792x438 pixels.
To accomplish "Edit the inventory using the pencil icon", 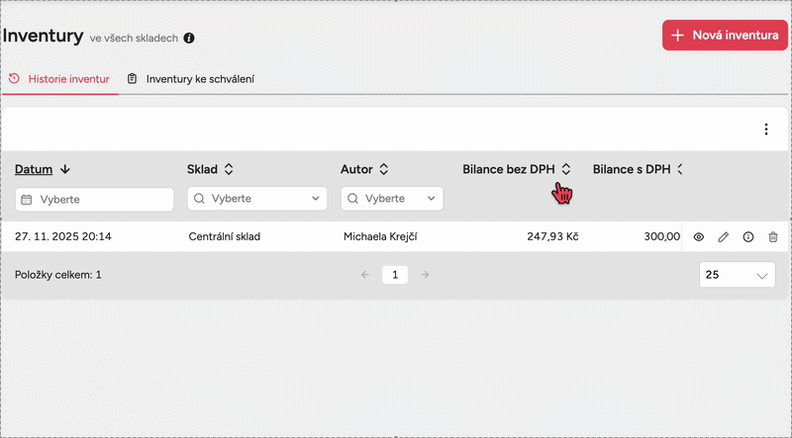I will pyautogui.click(x=724, y=237).
